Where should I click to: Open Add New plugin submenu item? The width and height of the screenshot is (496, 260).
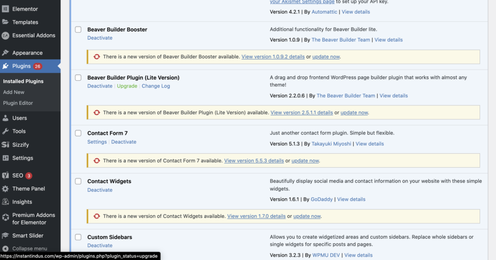(14, 92)
